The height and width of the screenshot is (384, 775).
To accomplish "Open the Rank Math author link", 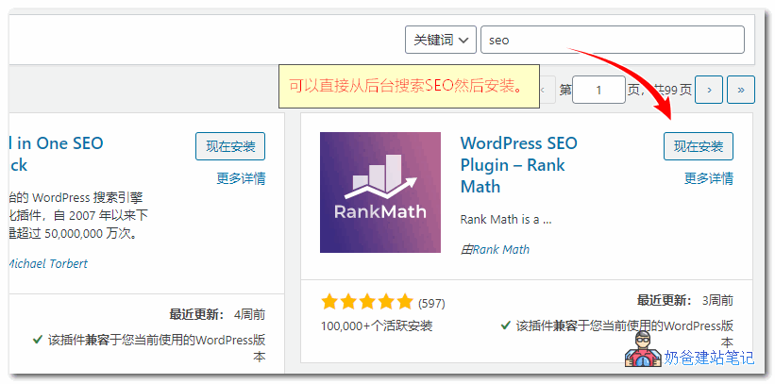I will click(x=500, y=250).
